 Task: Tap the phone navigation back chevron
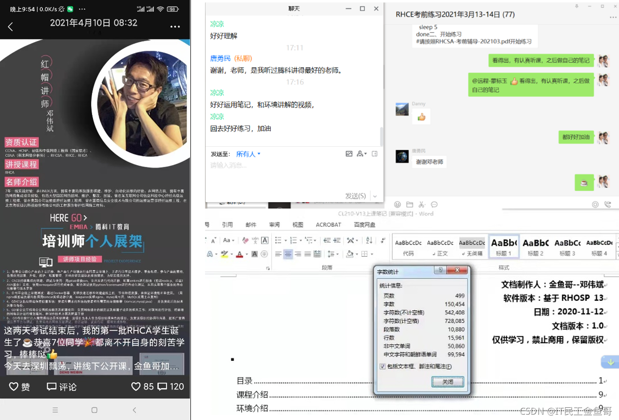134,410
